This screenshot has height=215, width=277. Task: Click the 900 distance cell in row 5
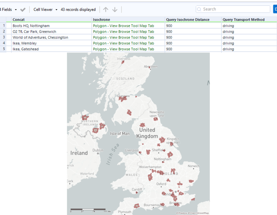pyautogui.click(x=193, y=49)
